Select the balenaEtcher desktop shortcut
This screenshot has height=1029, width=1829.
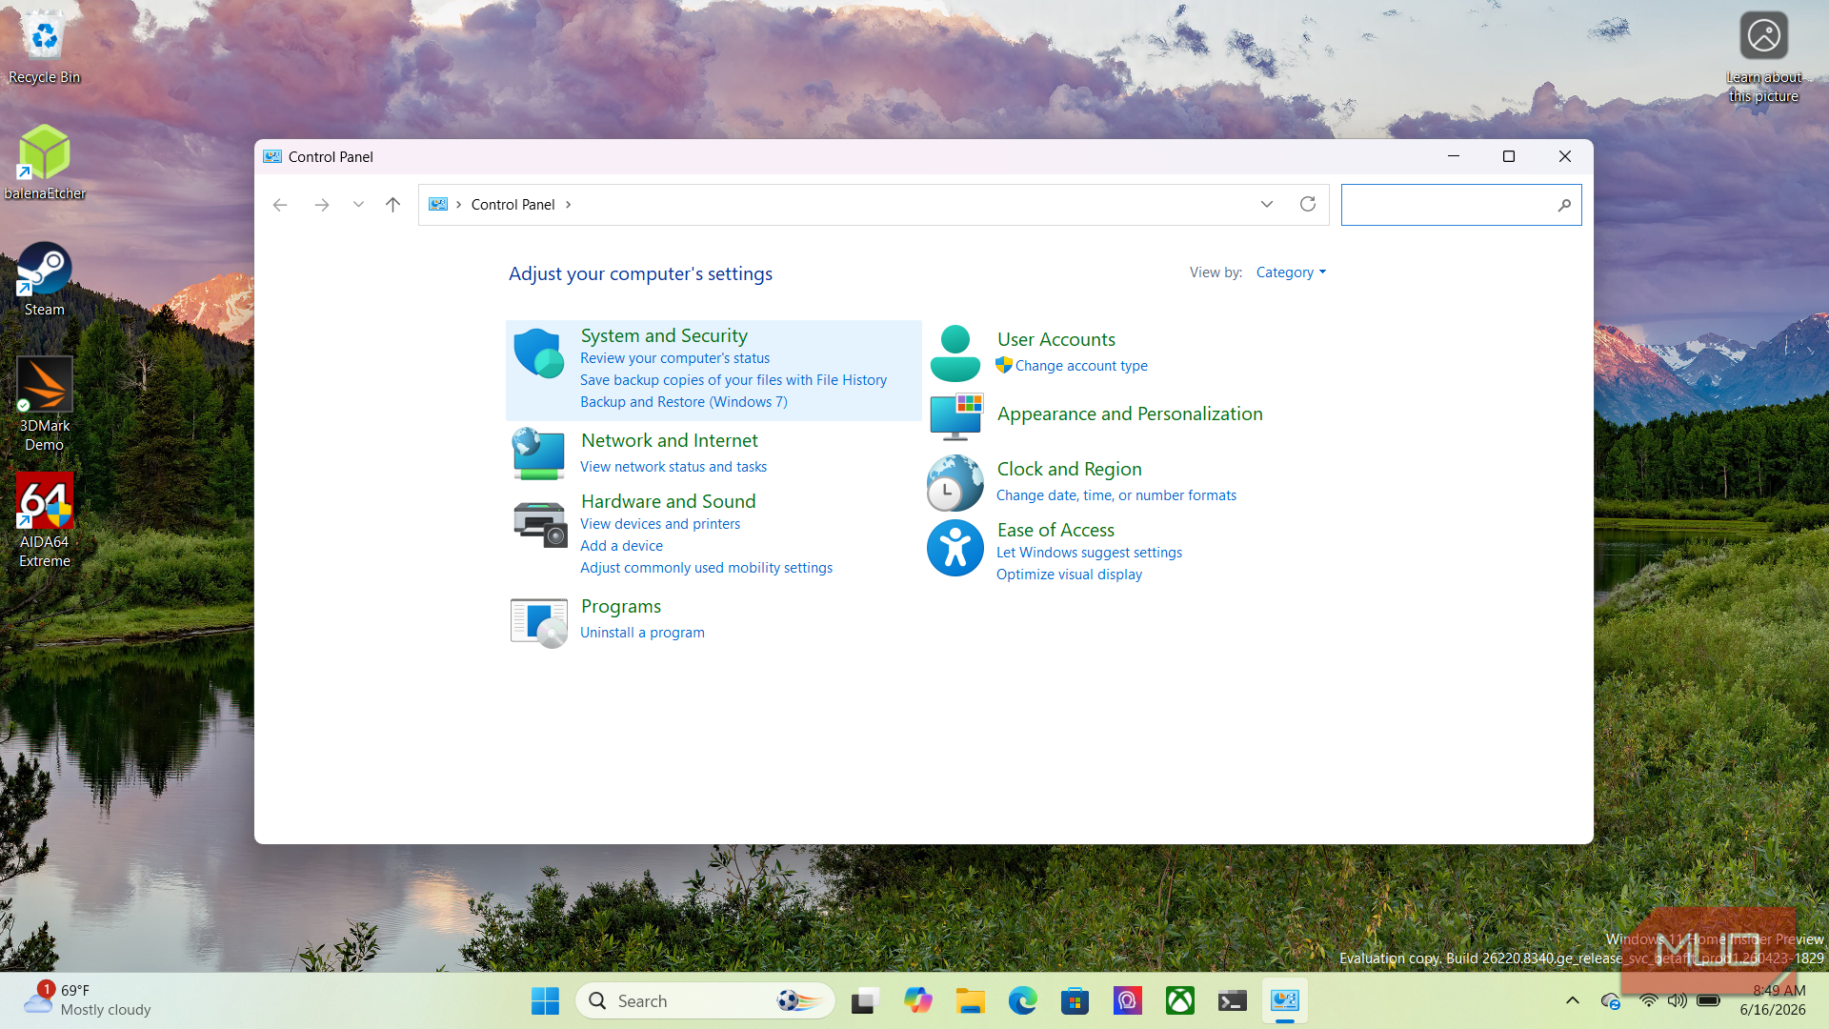pos(44,163)
